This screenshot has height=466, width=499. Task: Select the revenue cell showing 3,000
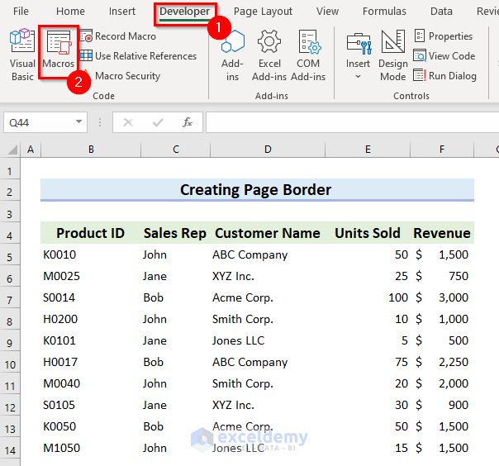click(x=442, y=297)
